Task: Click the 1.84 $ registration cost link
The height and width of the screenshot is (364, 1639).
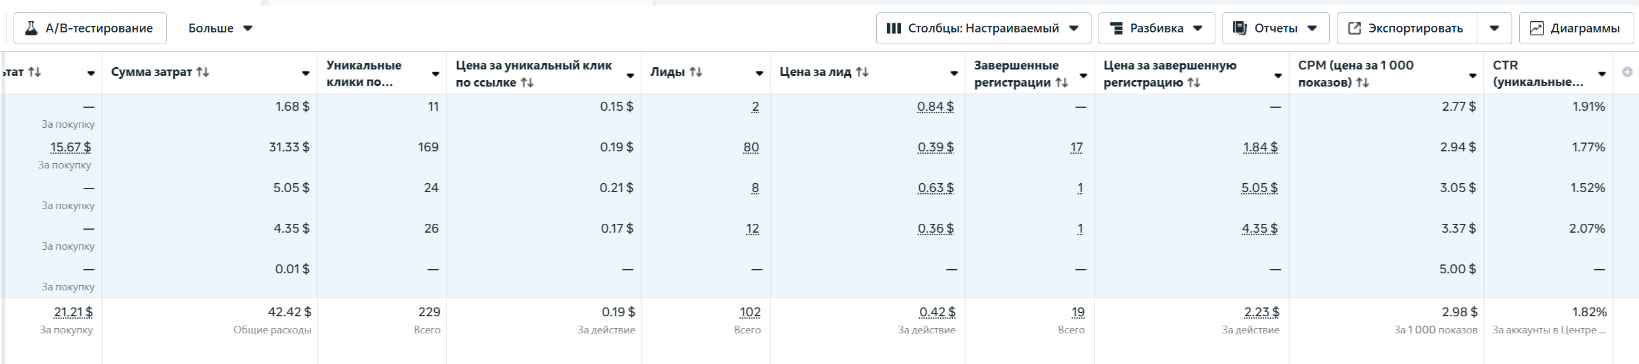Action: coord(1260,147)
